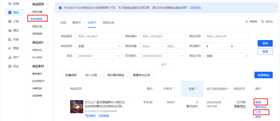The width and height of the screenshot is (280, 121).
Task: Click the 查看导出记录 button
Action: tap(142, 75)
